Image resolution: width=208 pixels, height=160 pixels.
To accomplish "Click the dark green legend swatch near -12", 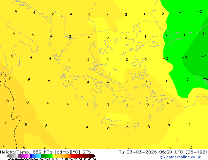I will tap(42, 156).
